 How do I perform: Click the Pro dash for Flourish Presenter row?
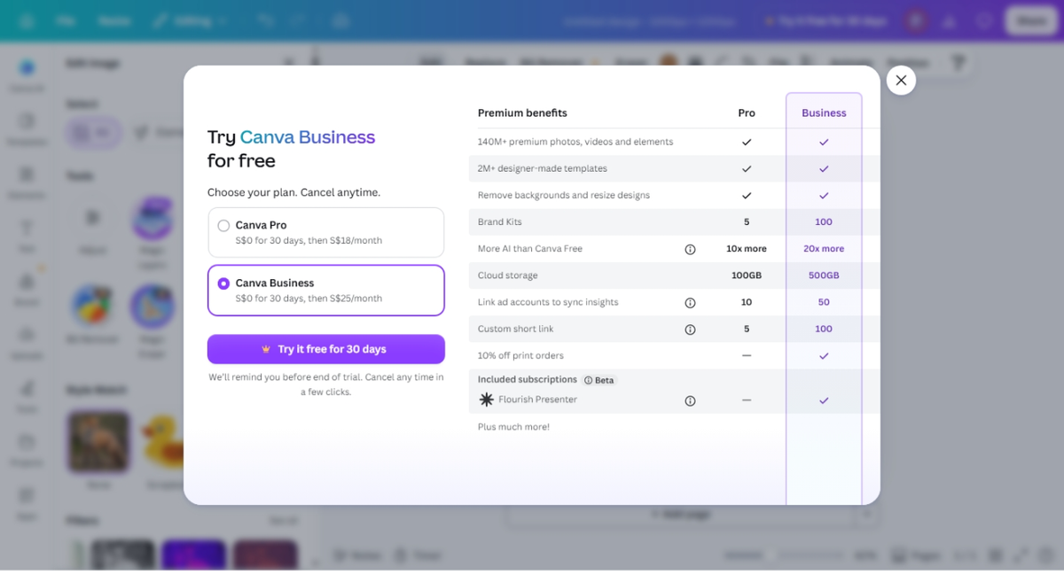[x=747, y=400]
